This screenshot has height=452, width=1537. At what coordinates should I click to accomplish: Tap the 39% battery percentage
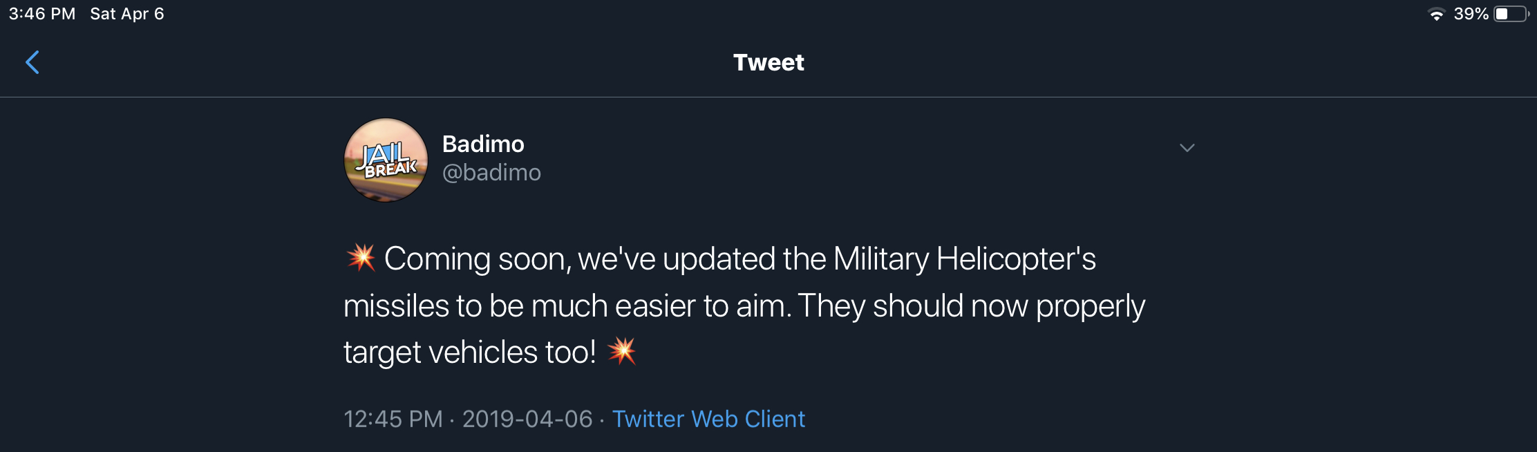1471,14
